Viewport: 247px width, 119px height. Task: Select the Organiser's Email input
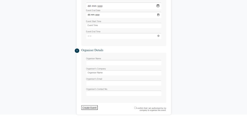click(x=124, y=83)
